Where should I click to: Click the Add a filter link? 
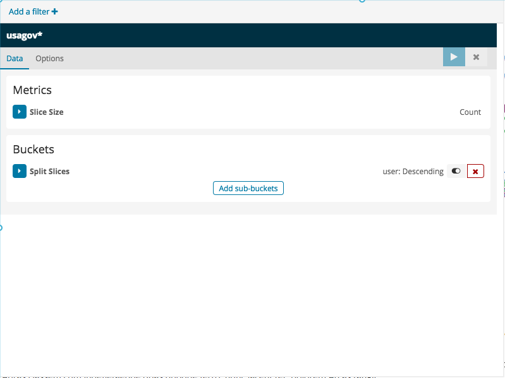(33, 12)
